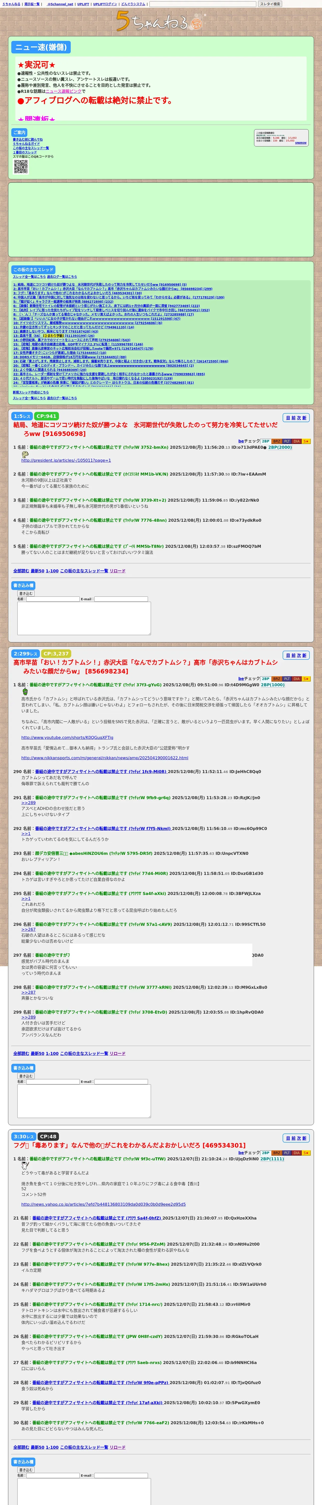Click the 5+ badge in the 916950698 thread
The width and height of the screenshot is (322, 1505).
(x=306, y=441)
